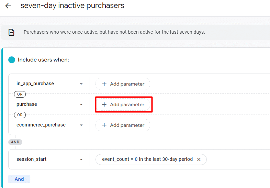Screen dimensions: 270x188
Task: Add parameter to the in_app_purchase event
Action: coord(123,84)
